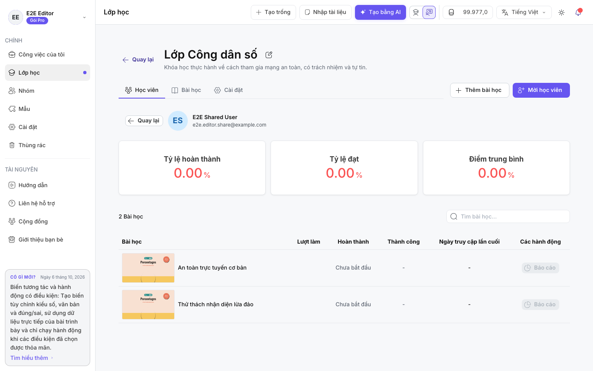Open An toàn trực tuyến cơ bản thumbnail
Screen dimensions: 593x371
148,268
